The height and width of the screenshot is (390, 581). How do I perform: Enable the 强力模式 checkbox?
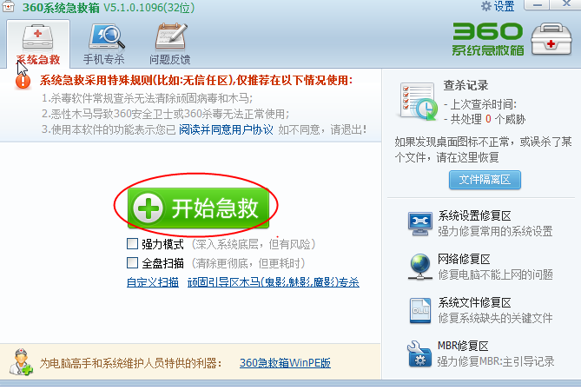coord(132,243)
